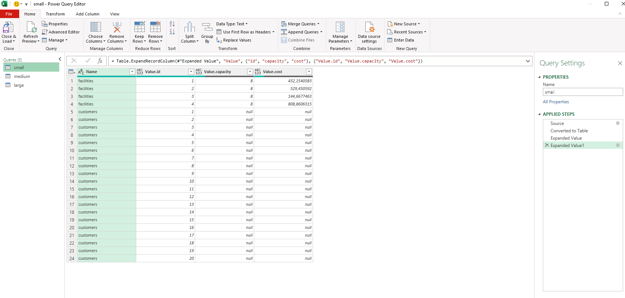The height and width of the screenshot is (298, 625).
Task: Open the gear settings for Expanded Value1
Action: pyautogui.click(x=618, y=145)
